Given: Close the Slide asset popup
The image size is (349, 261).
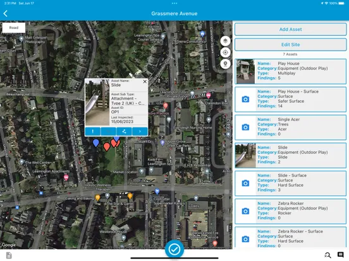Looking at the screenshot, I should point(145,82).
